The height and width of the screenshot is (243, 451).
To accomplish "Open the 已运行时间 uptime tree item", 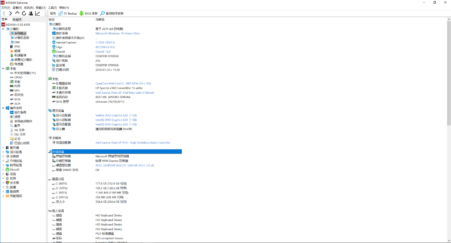I will [x=20, y=143].
